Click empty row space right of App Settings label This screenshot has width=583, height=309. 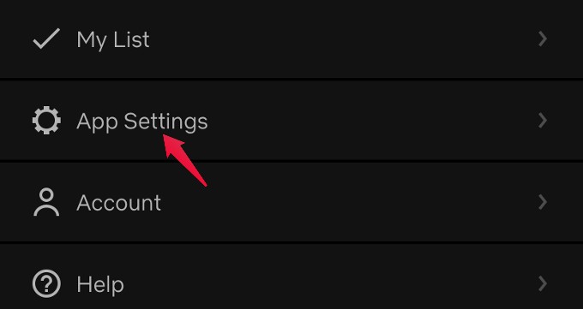[372, 121]
